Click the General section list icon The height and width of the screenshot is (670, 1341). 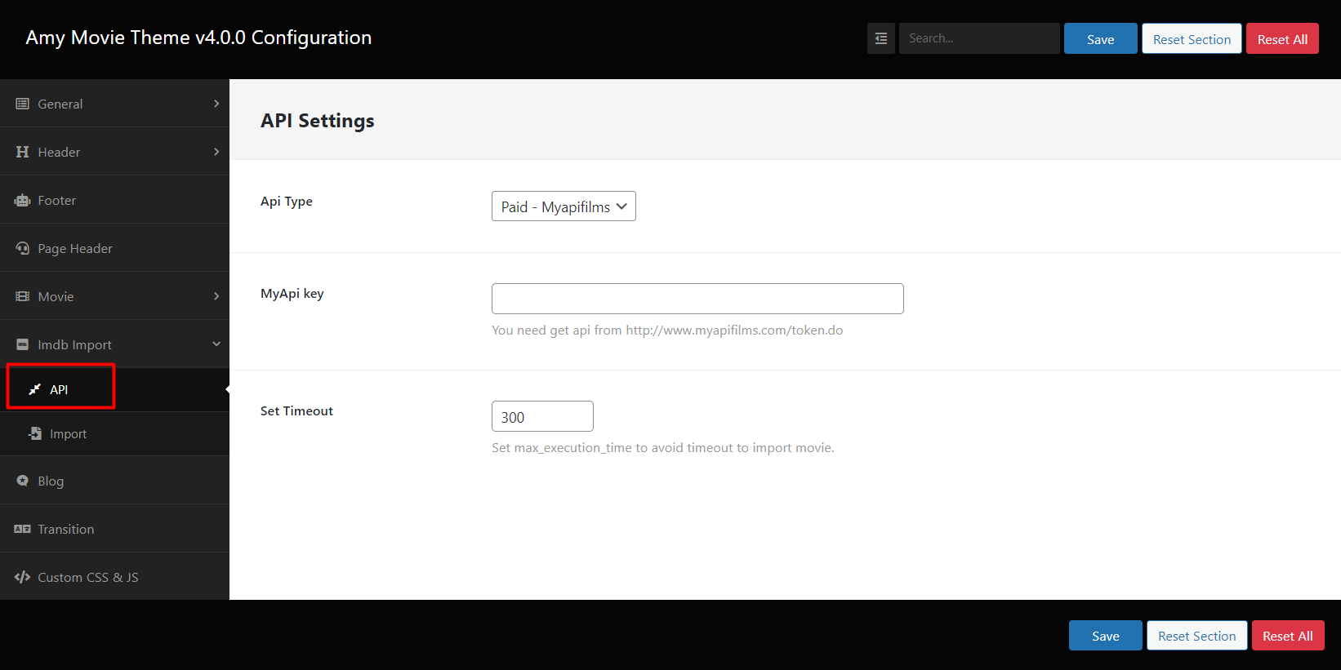(22, 104)
